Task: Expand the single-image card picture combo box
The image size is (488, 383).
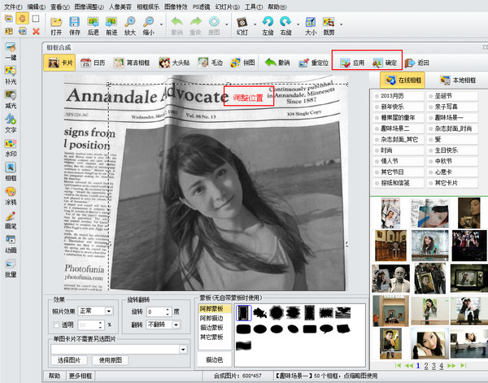Action: tap(183, 349)
